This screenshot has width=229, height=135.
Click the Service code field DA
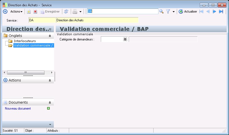pos(42,20)
